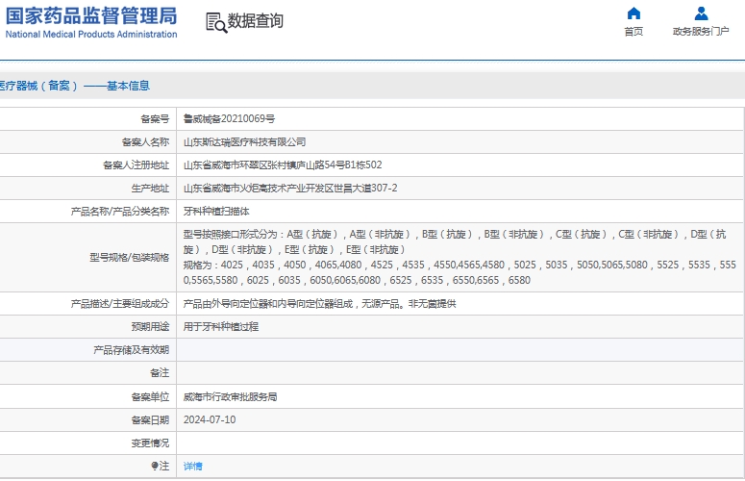Screen dimensions: 745x481
Task: Click the 型号规格/包装规格 label
Action: 129,257
